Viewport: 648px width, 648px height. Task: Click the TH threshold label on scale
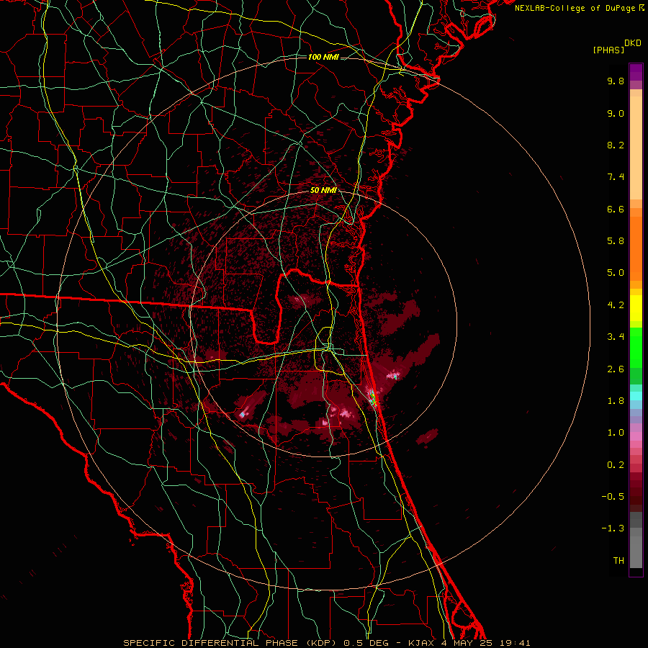click(x=618, y=561)
